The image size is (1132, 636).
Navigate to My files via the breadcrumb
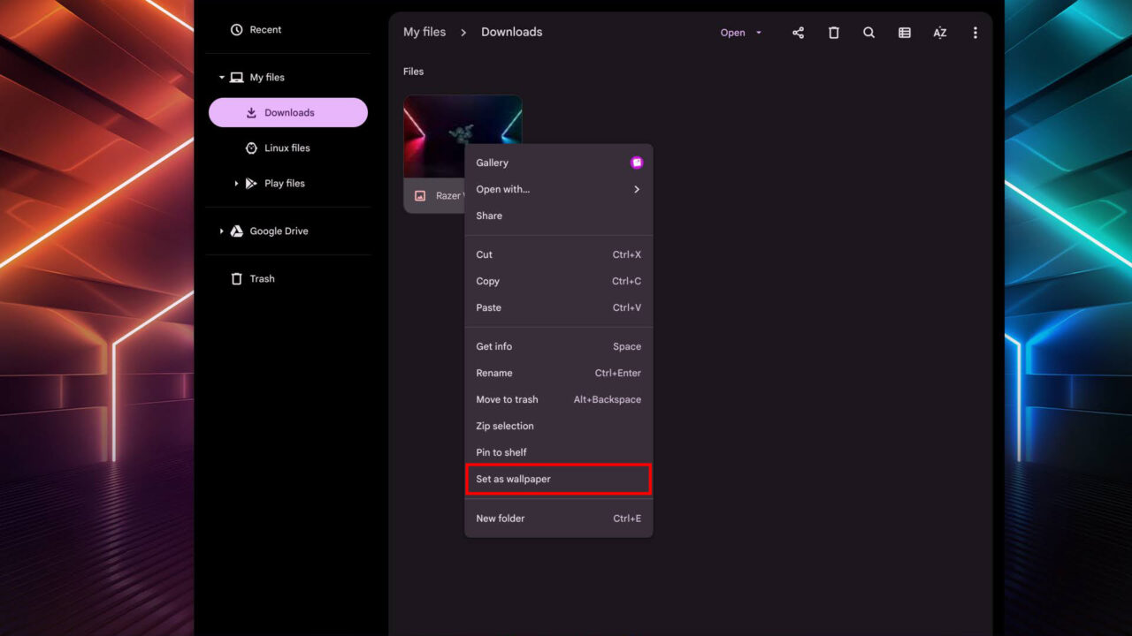[x=424, y=31]
